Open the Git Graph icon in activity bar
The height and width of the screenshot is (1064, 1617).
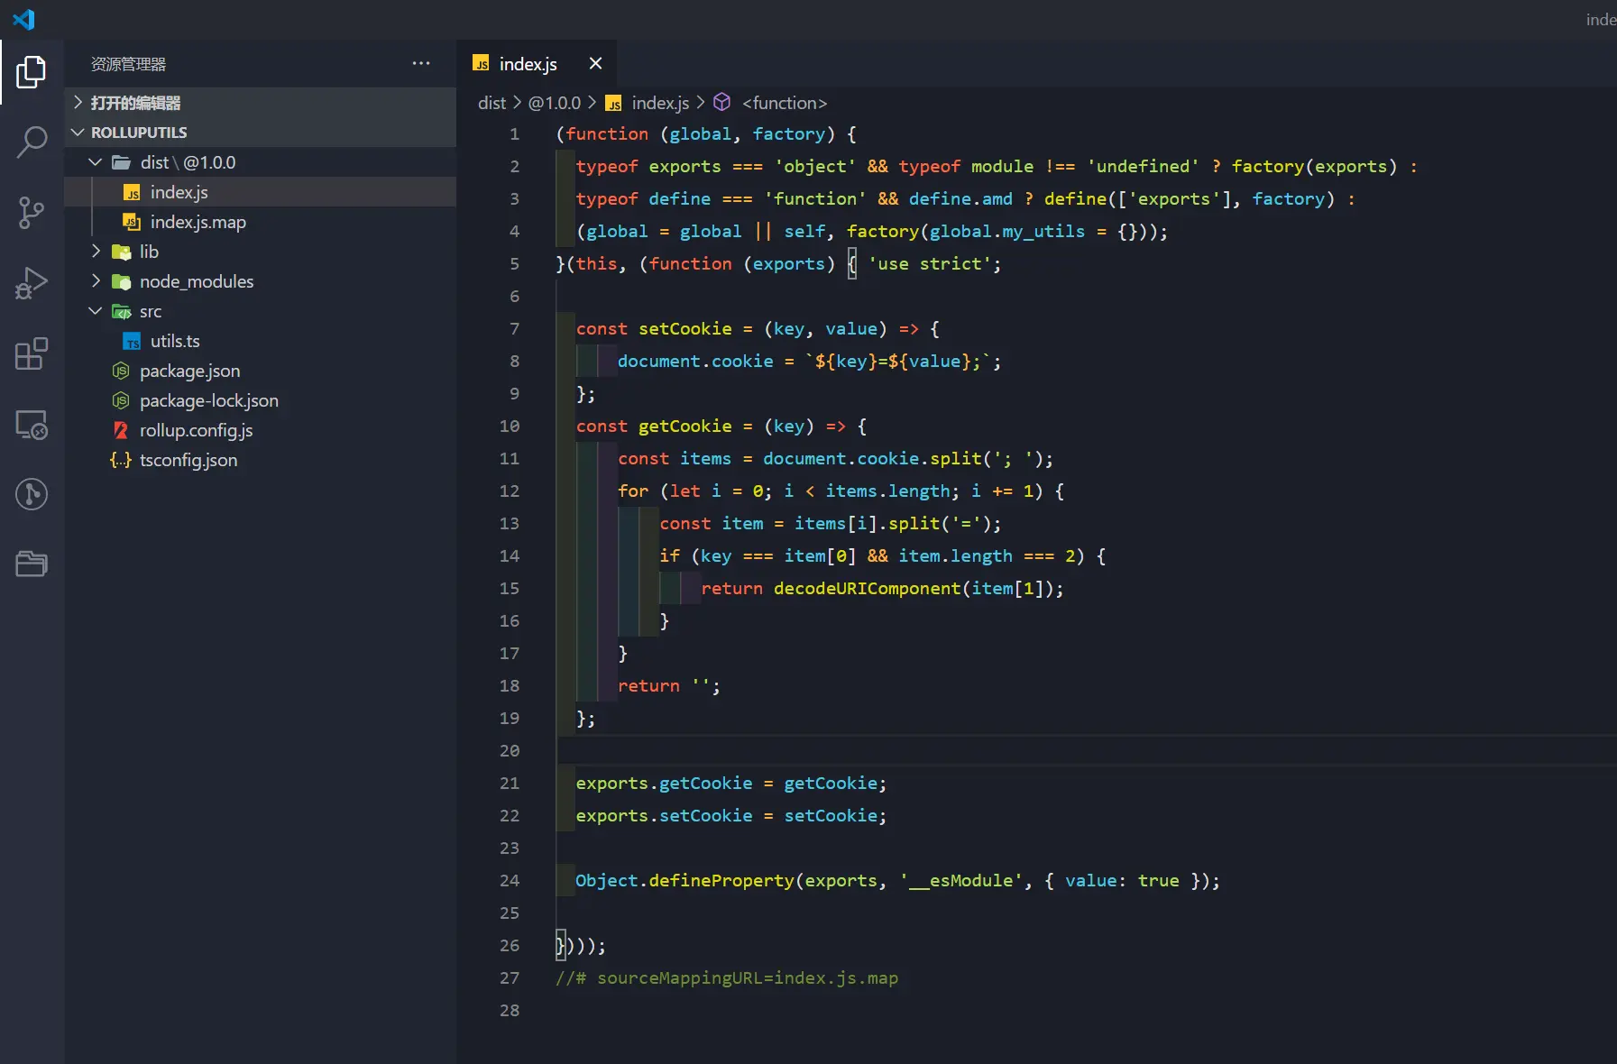point(32,494)
